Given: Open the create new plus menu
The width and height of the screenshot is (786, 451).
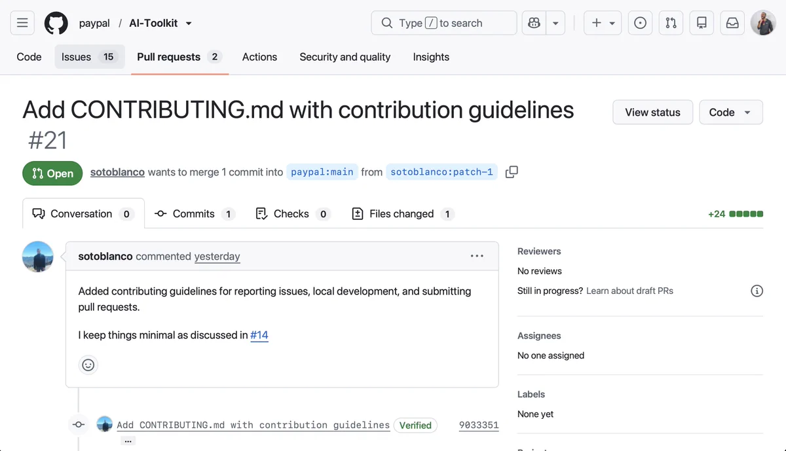Looking at the screenshot, I should tap(603, 23).
